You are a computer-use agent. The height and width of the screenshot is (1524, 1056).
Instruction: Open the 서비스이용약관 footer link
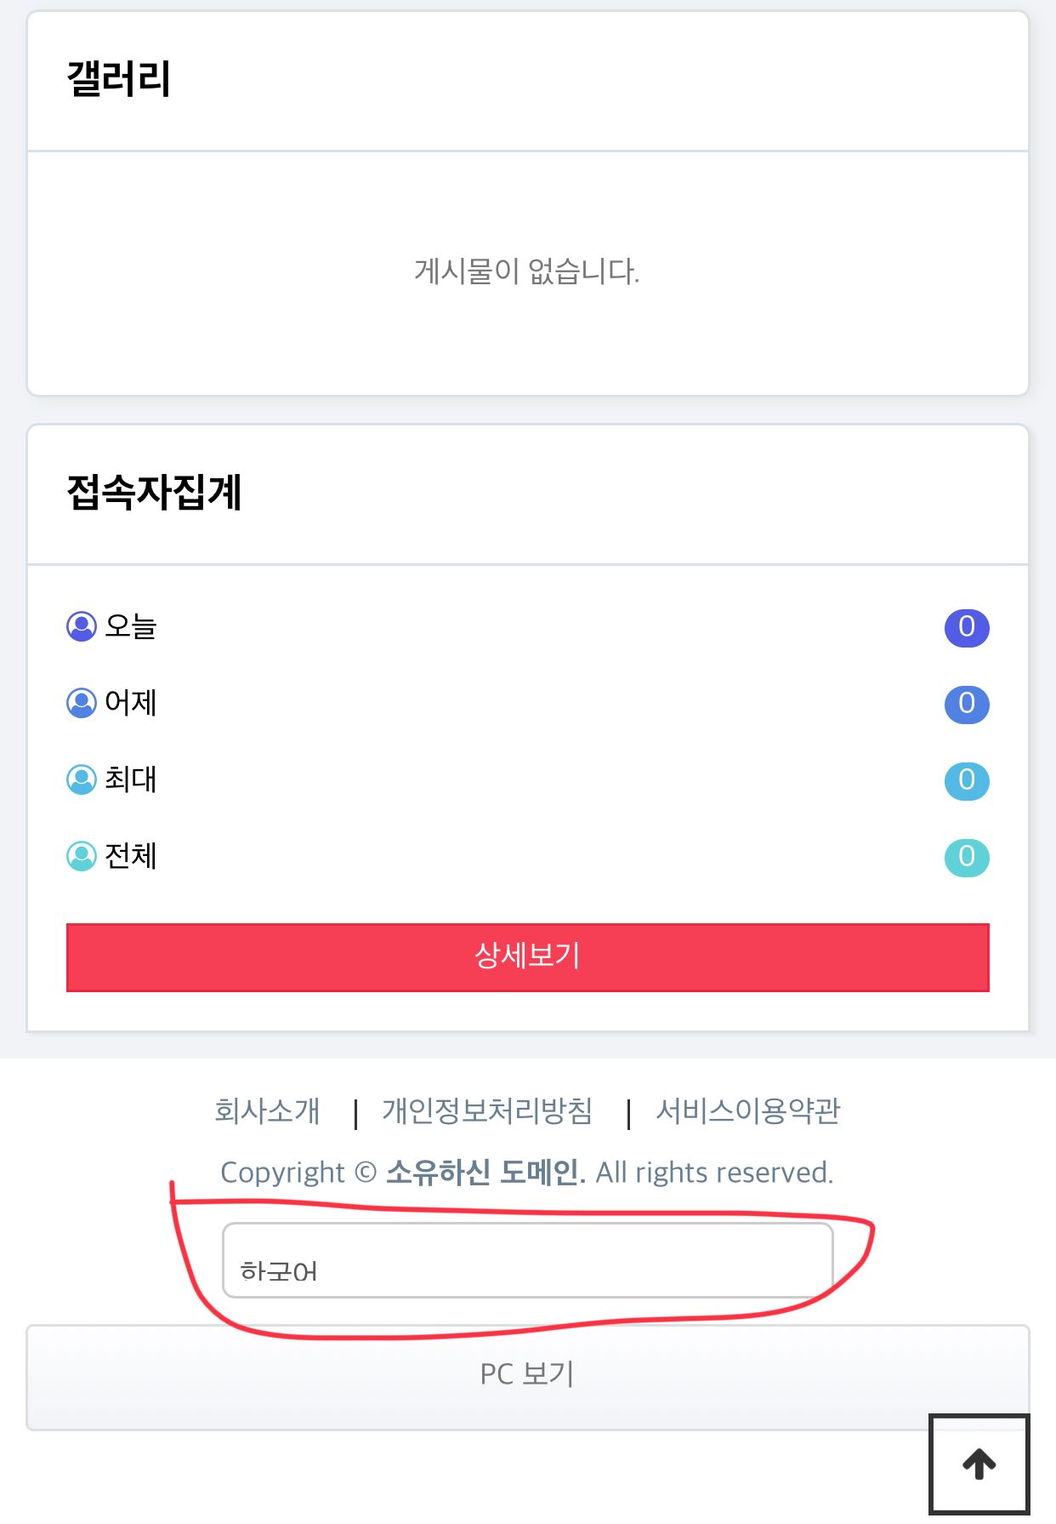pos(748,1111)
